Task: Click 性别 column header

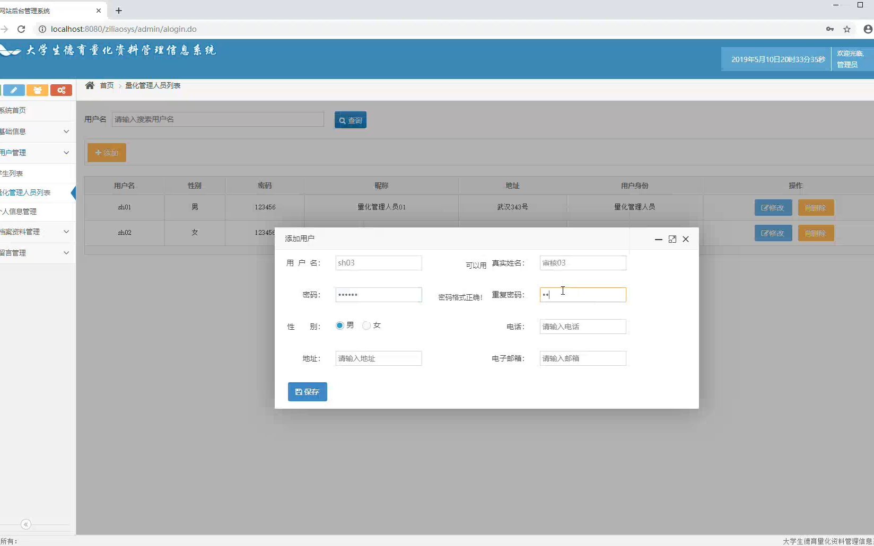Action: [x=195, y=186]
